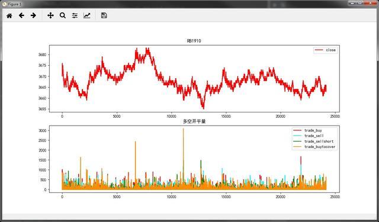Click the 1500 y-axis label in lower chart
379x222 pixels.
click(x=42, y=160)
